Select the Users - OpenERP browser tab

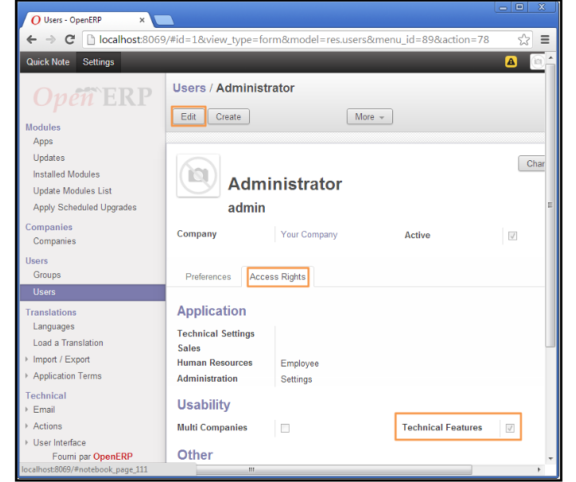[87, 20]
